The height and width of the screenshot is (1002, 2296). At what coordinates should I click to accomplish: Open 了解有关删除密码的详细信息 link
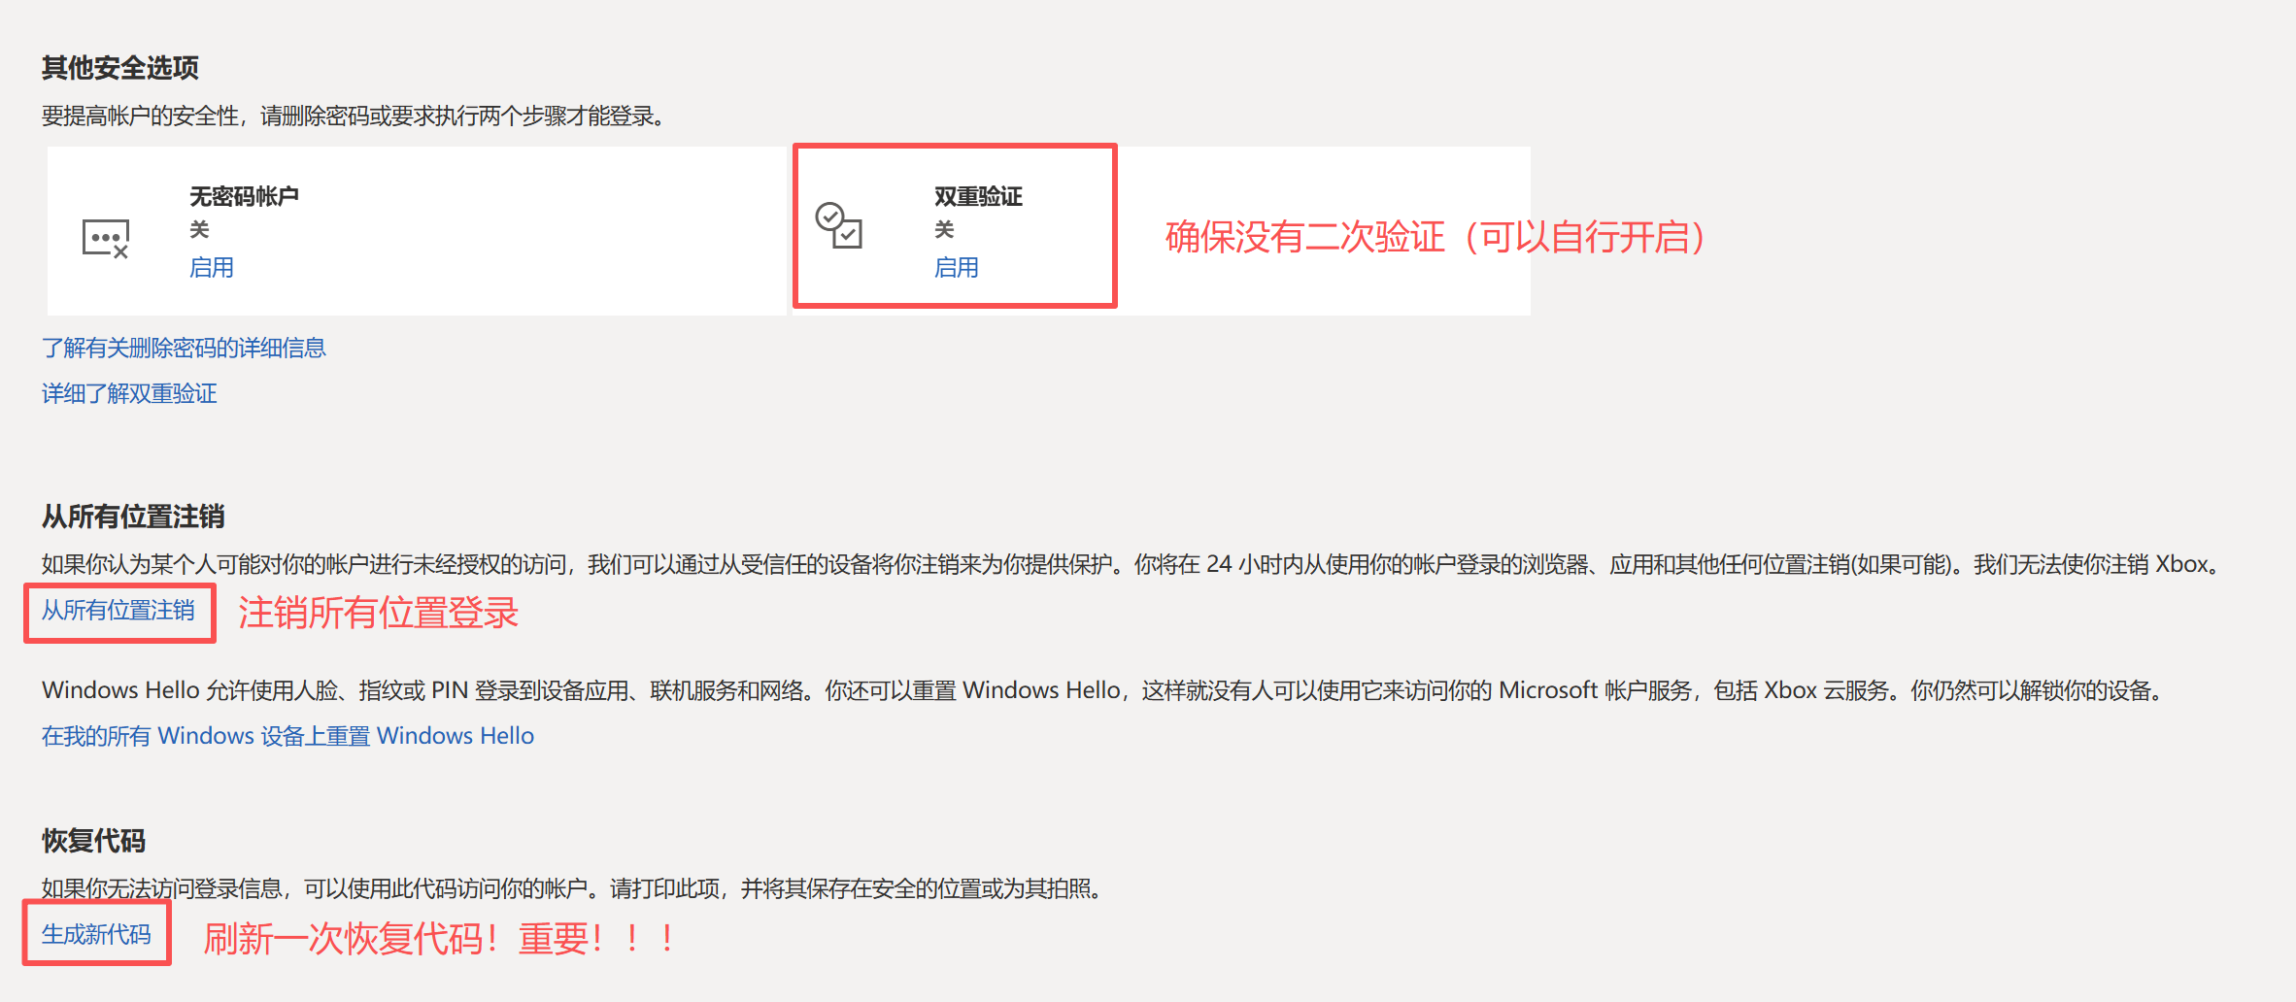(x=183, y=347)
